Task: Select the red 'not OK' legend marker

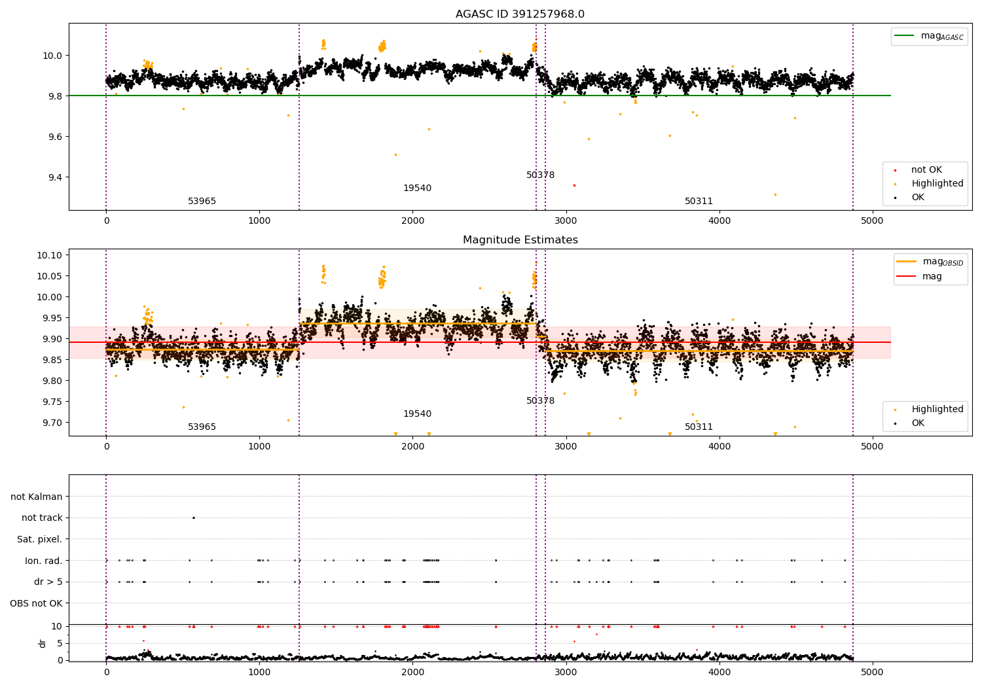Action: (895, 170)
